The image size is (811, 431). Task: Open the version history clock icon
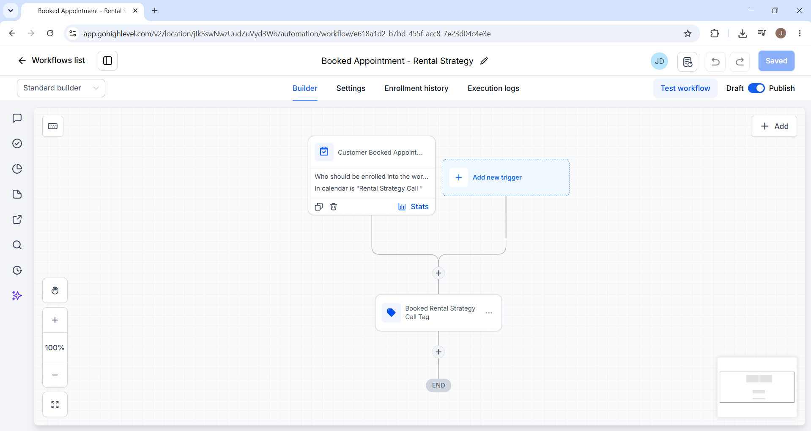pos(17,270)
